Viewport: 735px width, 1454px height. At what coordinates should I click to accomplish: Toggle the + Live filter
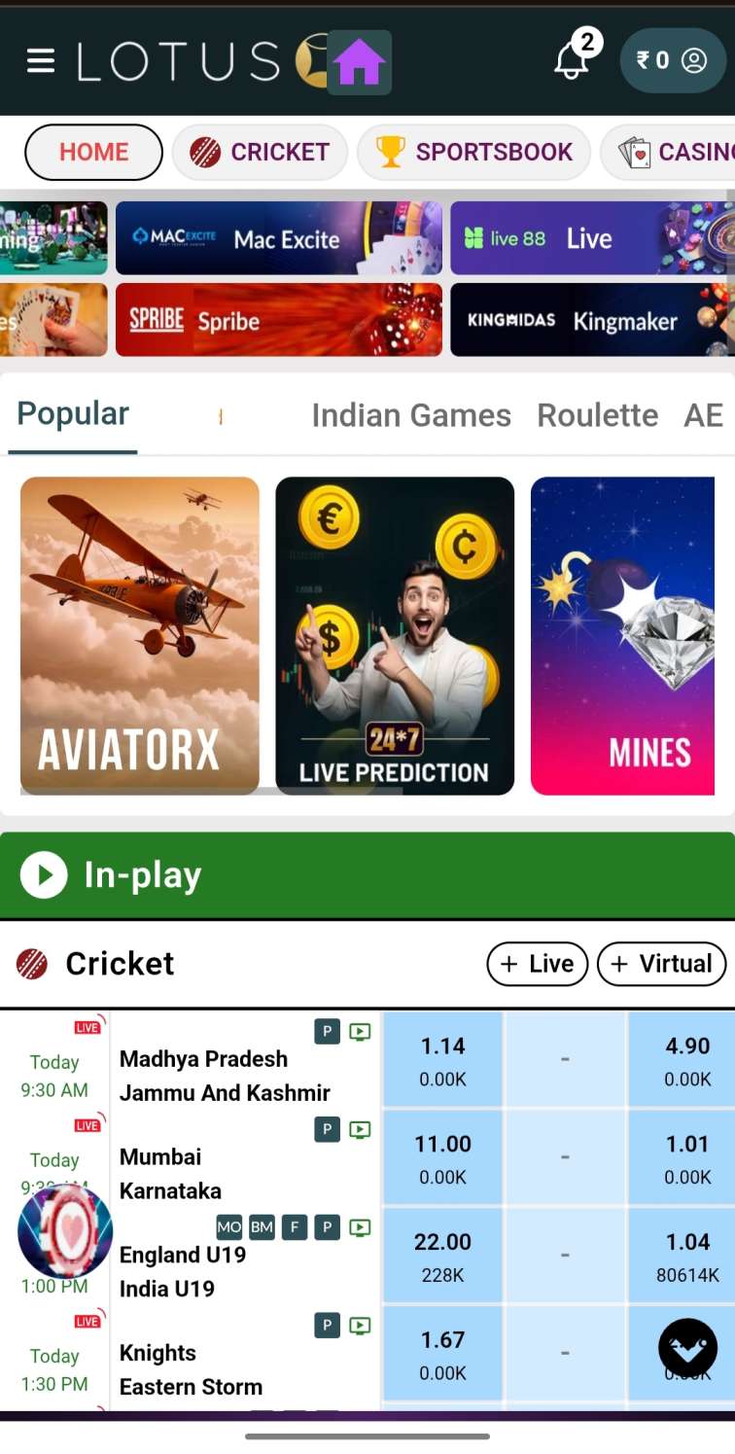(537, 964)
